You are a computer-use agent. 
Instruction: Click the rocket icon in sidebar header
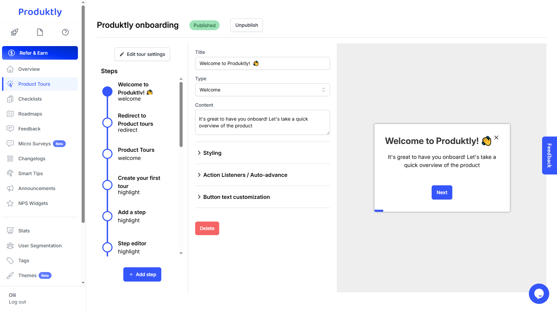pyautogui.click(x=14, y=32)
